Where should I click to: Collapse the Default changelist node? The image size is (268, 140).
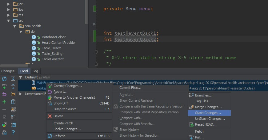click(x=21, y=78)
